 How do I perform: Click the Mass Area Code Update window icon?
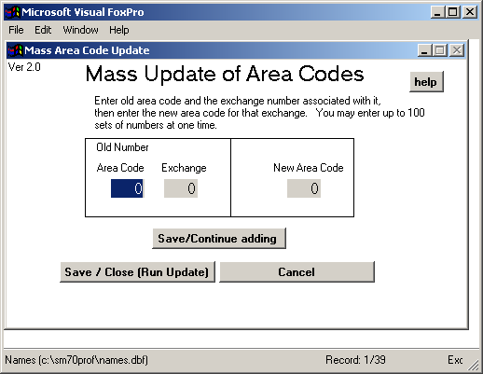point(15,50)
